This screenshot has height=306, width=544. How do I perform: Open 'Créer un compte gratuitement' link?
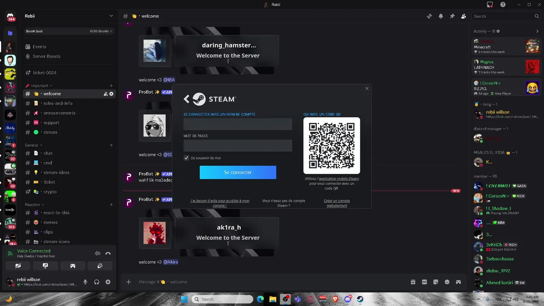click(x=337, y=203)
